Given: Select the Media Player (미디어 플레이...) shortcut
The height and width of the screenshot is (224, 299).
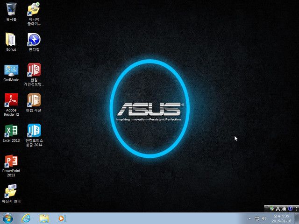Looking at the screenshot, I should point(34,14).
